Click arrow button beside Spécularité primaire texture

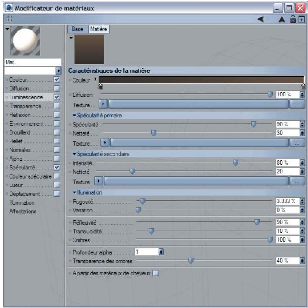click(x=105, y=142)
